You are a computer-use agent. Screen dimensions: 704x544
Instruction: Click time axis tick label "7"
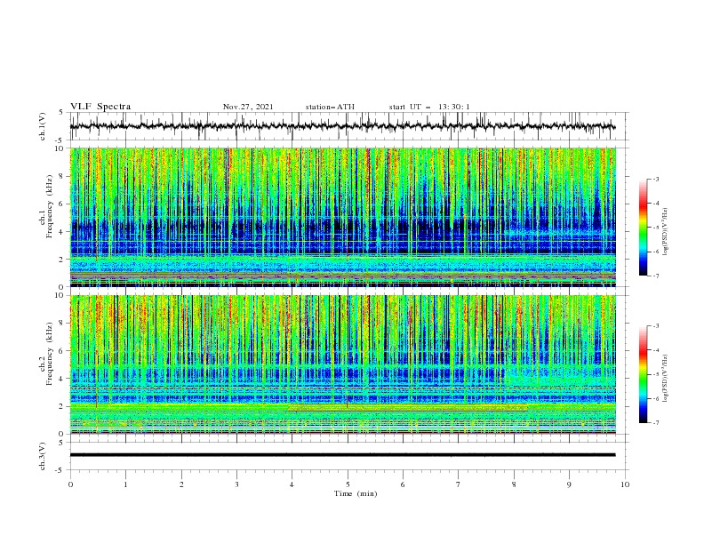point(459,484)
